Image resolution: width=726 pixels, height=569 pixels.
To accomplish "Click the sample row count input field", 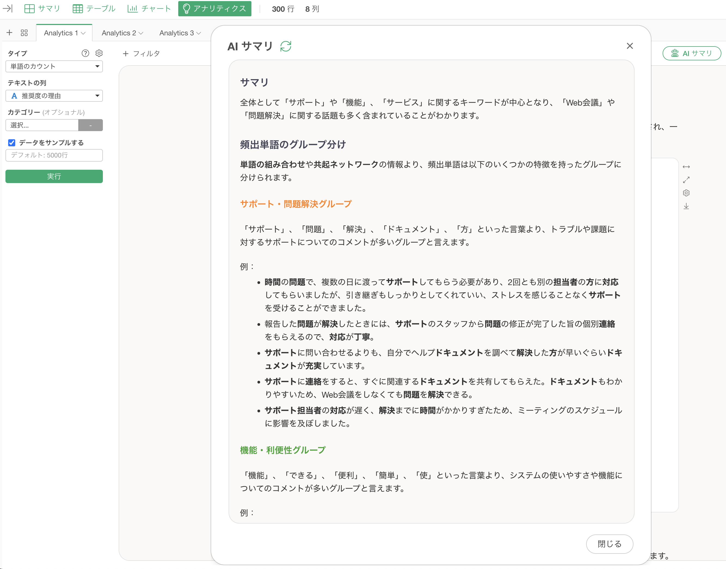I will [x=54, y=155].
